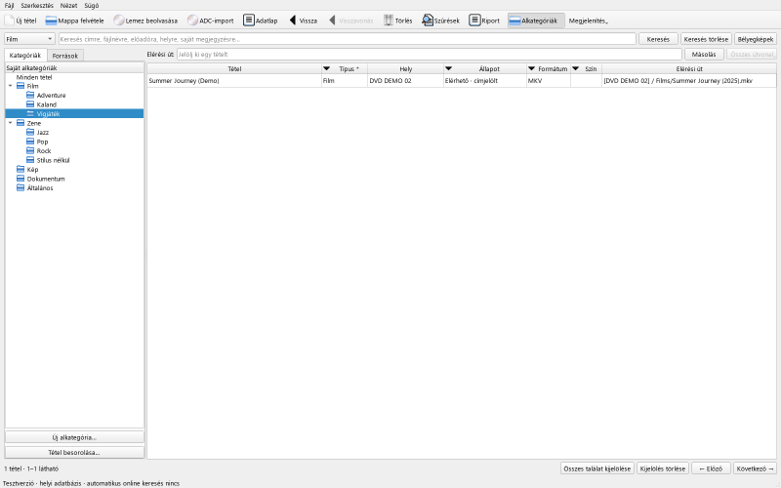Screen dimensions: 781x488
Task: Open the Súgó help menu
Action: coord(92,6)
